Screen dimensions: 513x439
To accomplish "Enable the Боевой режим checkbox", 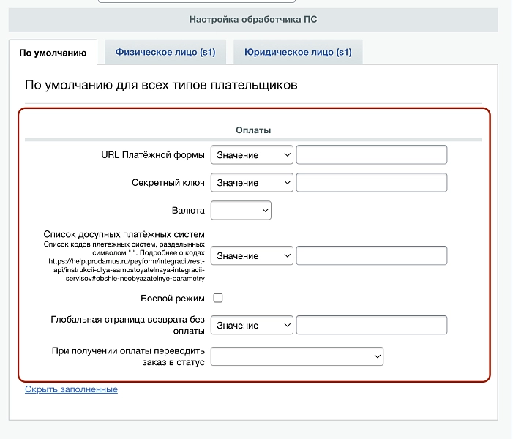I will click(218, 298).
